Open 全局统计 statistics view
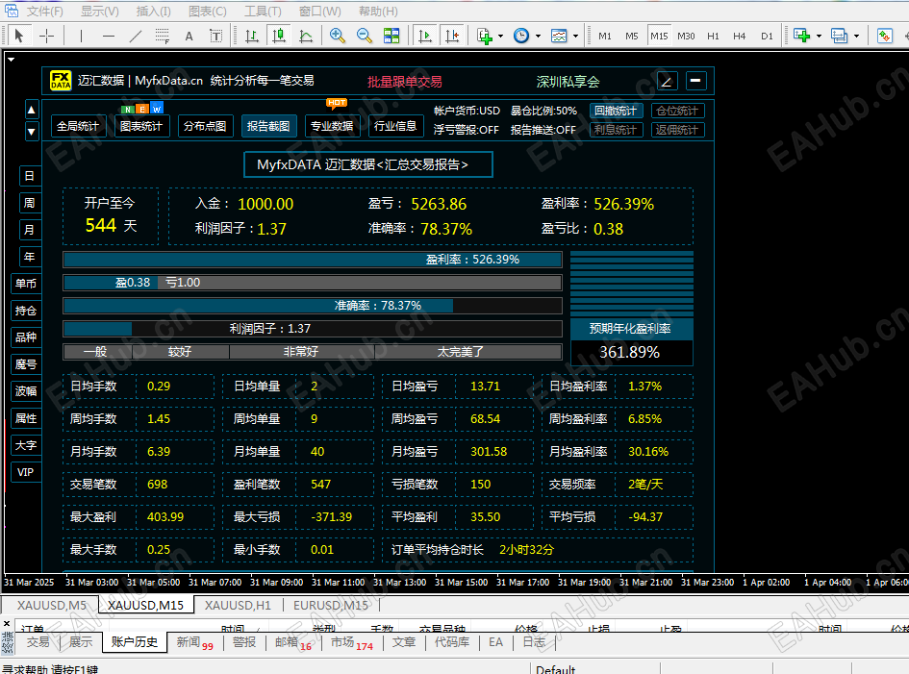The height and width of the screenshot is (674, 909). click(x=78, y=126)
